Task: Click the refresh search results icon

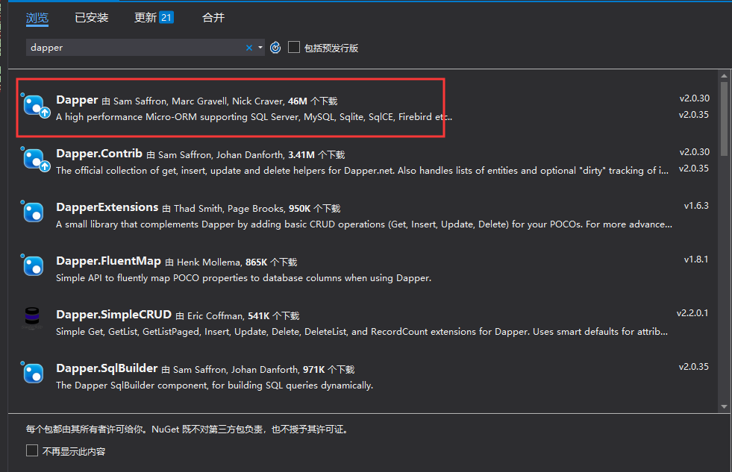Action: pos(275,48)
